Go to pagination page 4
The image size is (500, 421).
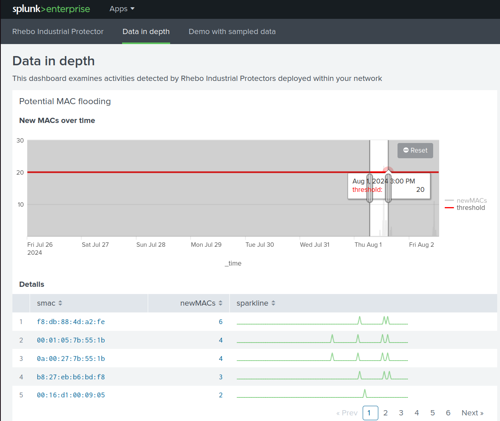pos(417,413)
